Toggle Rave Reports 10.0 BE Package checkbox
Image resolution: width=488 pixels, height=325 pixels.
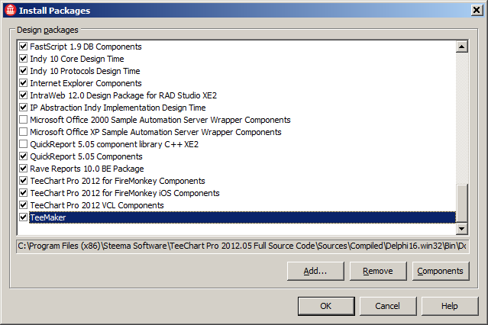point(24,169)
